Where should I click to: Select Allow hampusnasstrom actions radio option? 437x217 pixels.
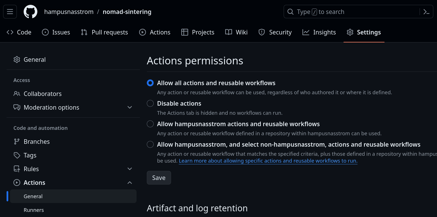click(150, 124)
